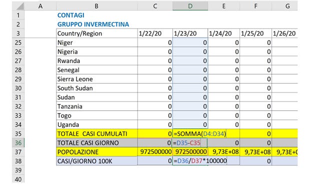Select column E header
This screenshot has height=196, width=321.
click(x=224, y=6)
